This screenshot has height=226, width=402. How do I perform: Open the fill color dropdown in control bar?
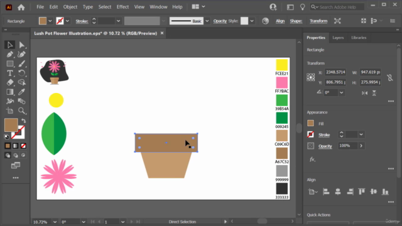50,21
